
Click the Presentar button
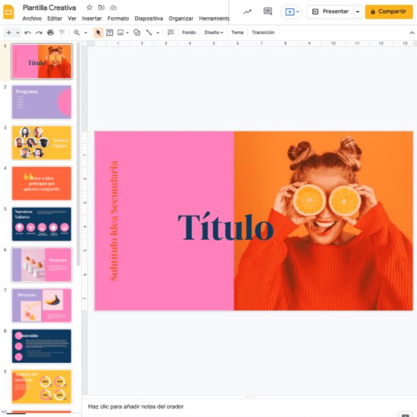[x=331, y=12]
